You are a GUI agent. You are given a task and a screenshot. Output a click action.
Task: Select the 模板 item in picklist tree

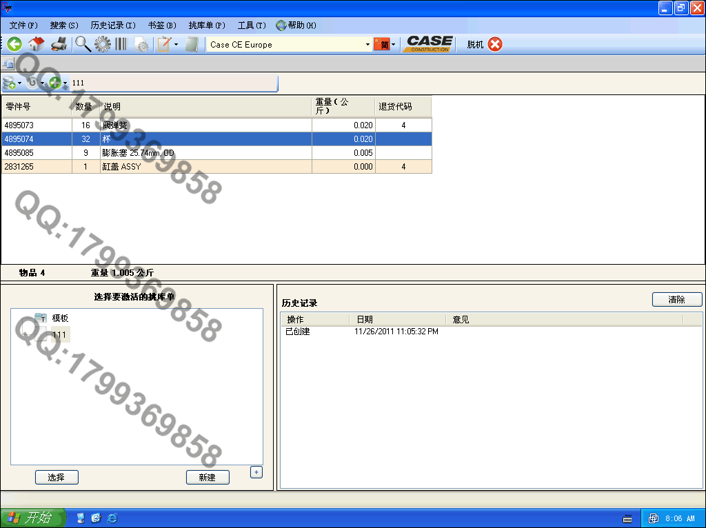60,318
